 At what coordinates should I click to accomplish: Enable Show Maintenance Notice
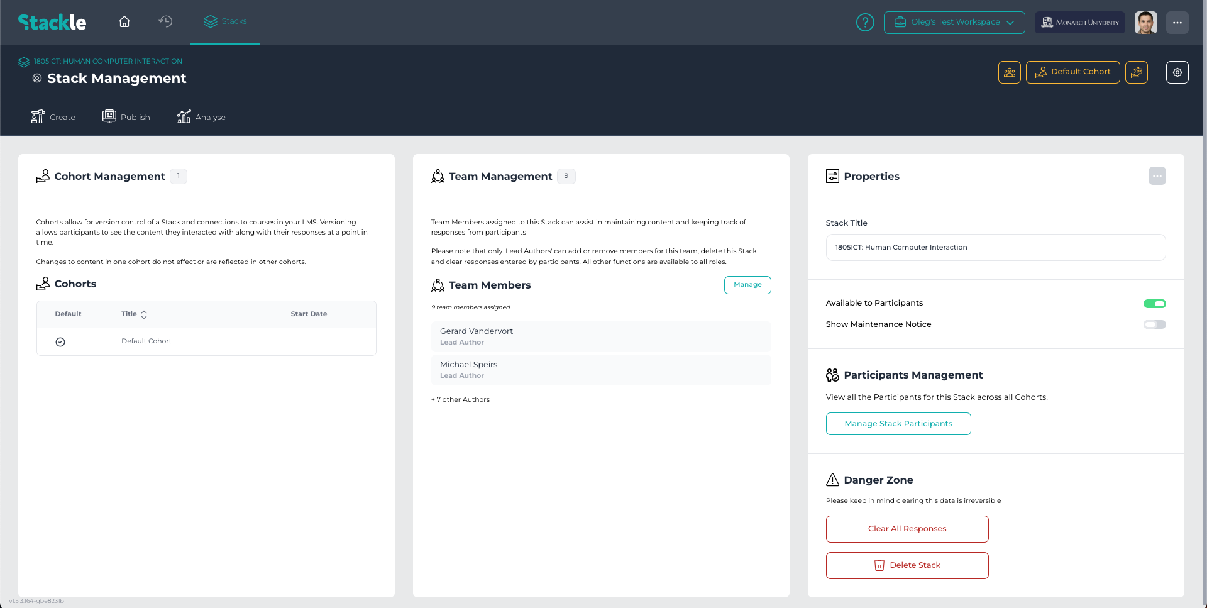[1155, 324]
